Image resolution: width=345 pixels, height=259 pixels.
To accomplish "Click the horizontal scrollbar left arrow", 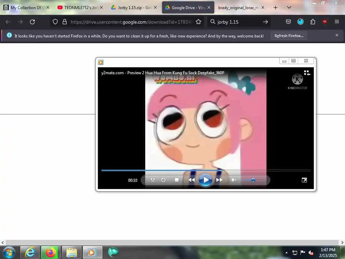I will coord(3,242).
